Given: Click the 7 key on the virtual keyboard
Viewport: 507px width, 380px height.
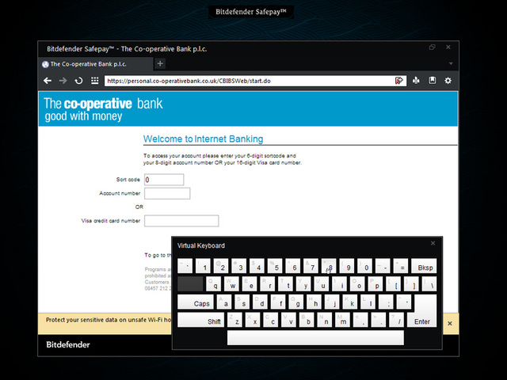Looking at the screenshot, I should coord(311,266).
